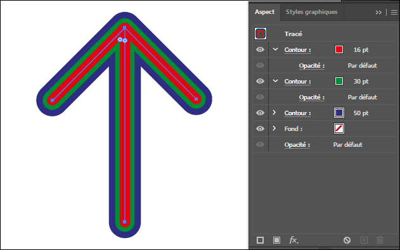Viewport: 400px width, 250px height.
Task: Click the Fond label
Action: [x=294, y=129]
